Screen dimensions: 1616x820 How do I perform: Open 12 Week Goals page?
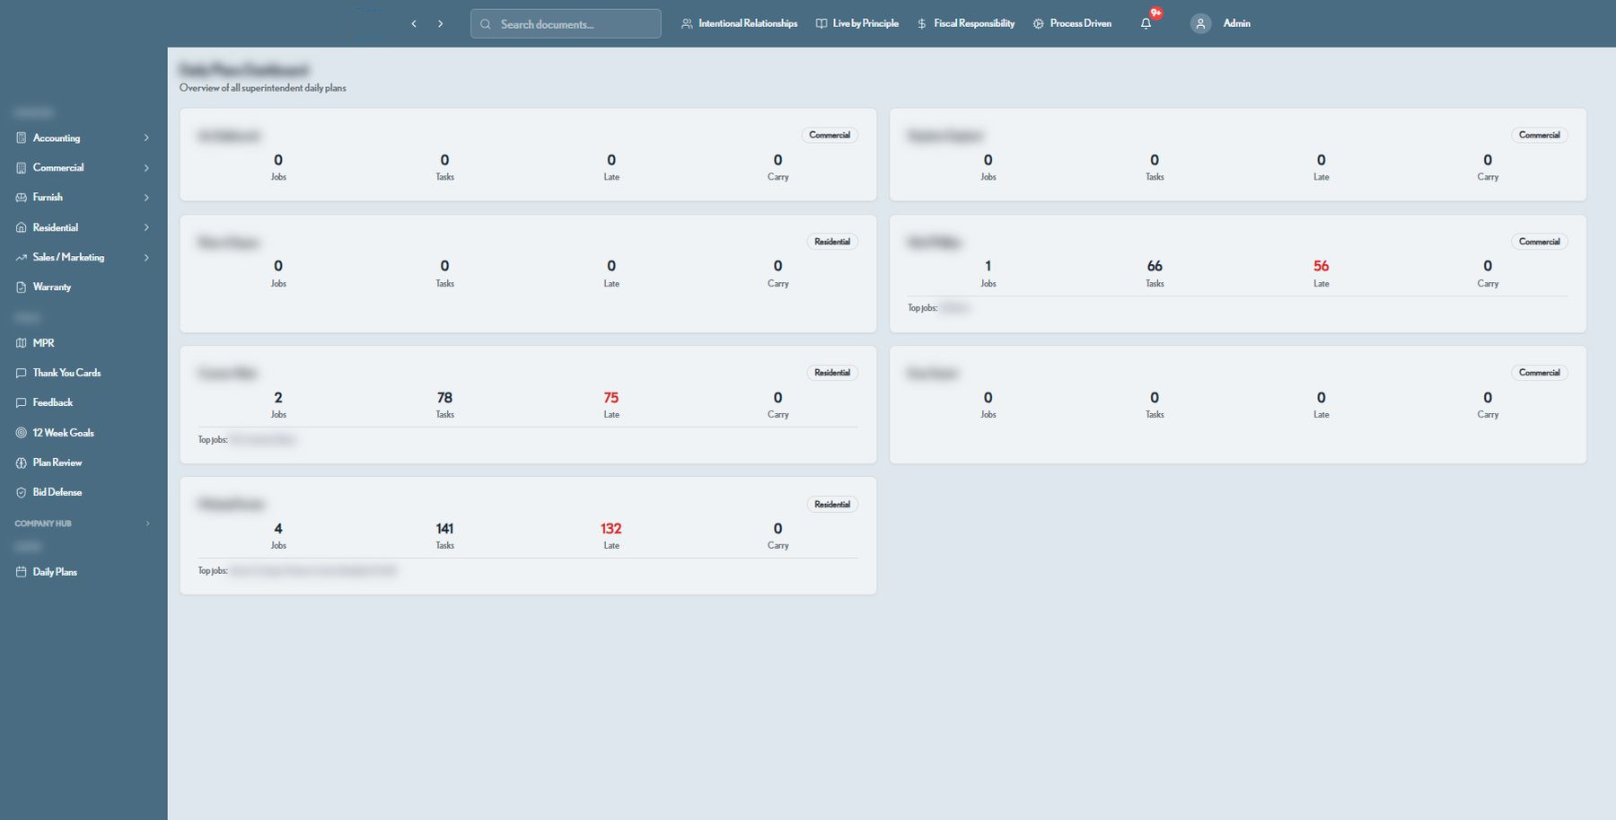(x=83, y=433)
